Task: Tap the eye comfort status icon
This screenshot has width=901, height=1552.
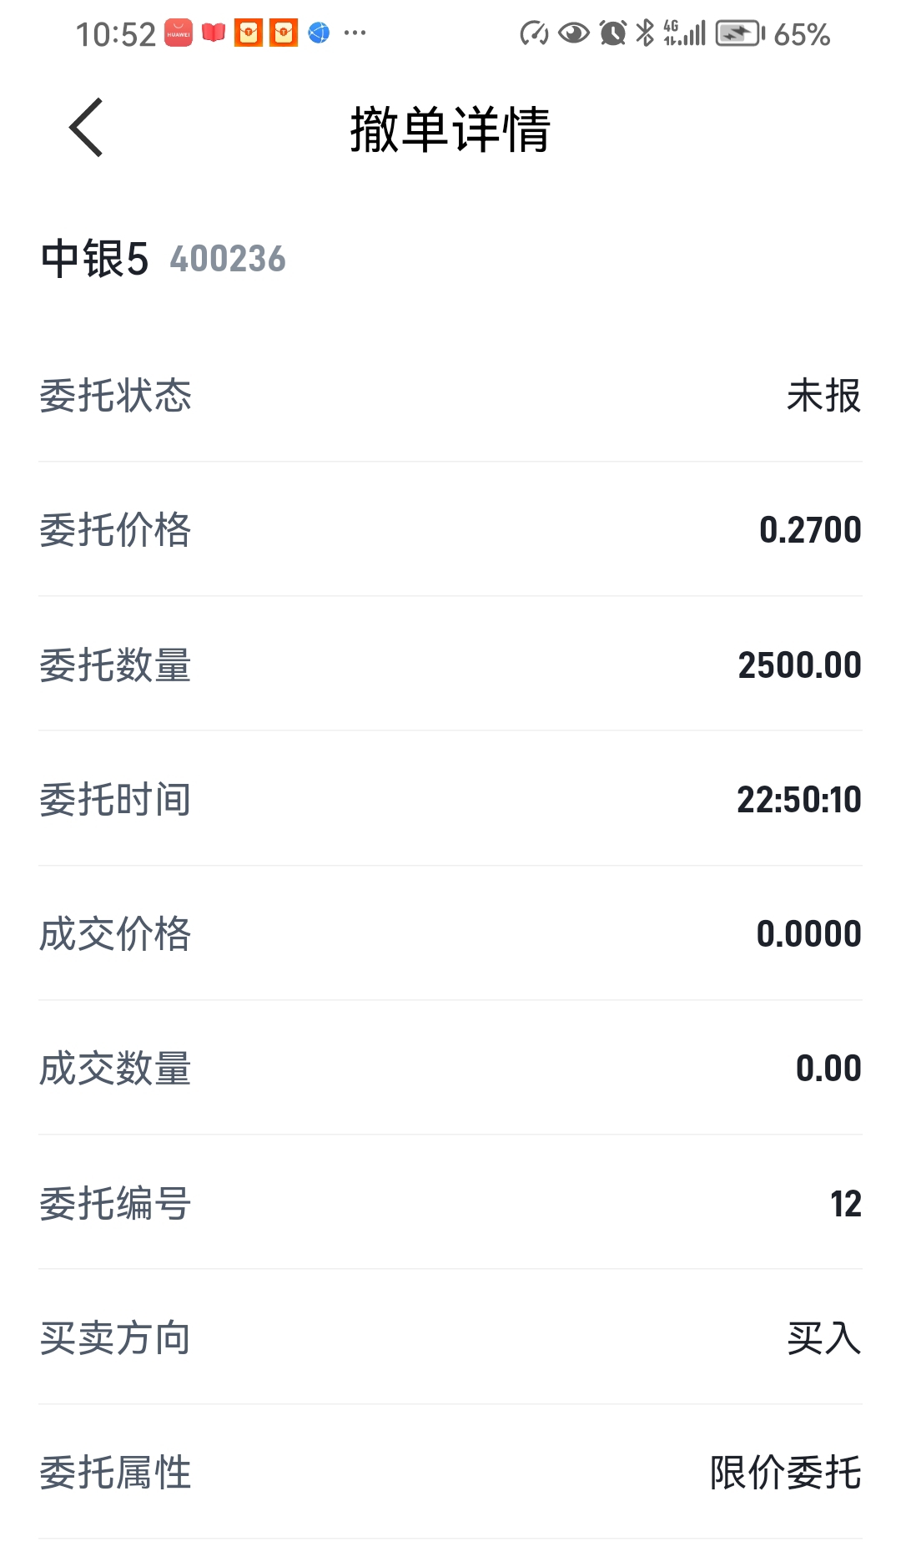Action: (x=574, y=33)
